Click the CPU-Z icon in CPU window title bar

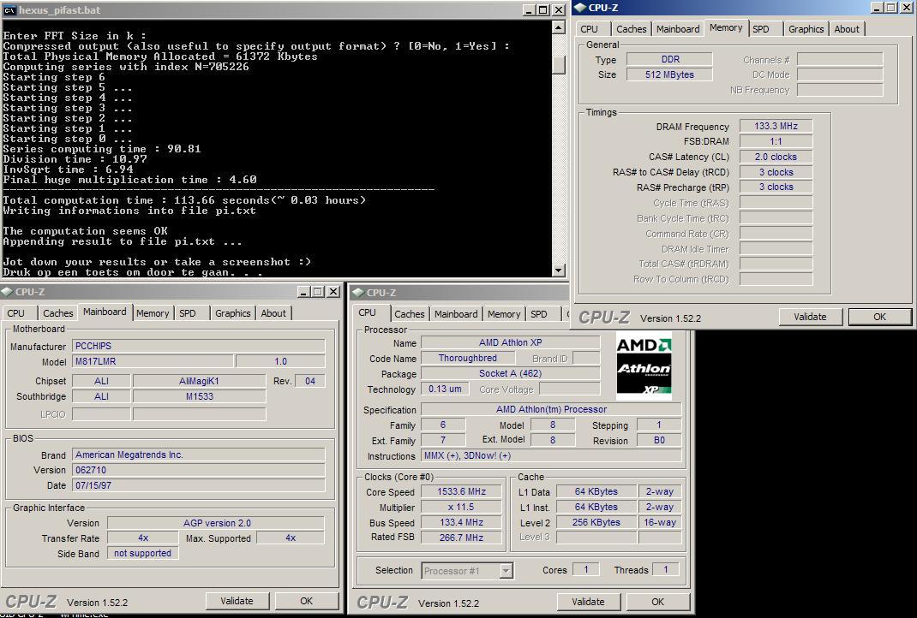tap(358, 292)
